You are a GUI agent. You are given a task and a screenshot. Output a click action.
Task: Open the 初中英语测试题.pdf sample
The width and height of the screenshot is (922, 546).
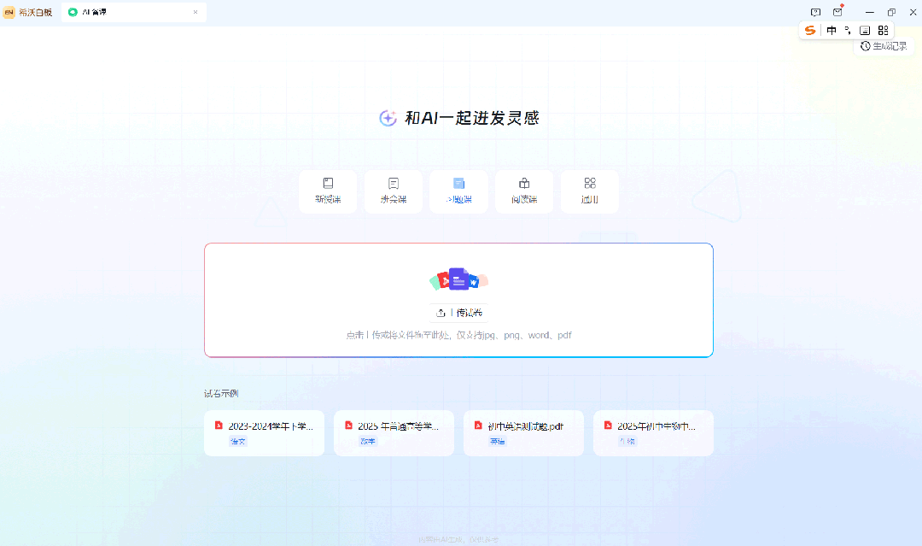coord(524,433)
